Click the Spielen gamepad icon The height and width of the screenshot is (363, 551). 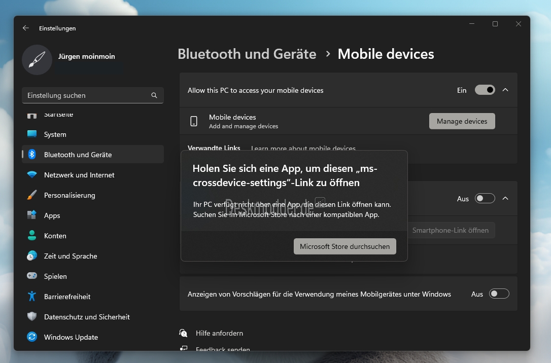pos(32,276)
